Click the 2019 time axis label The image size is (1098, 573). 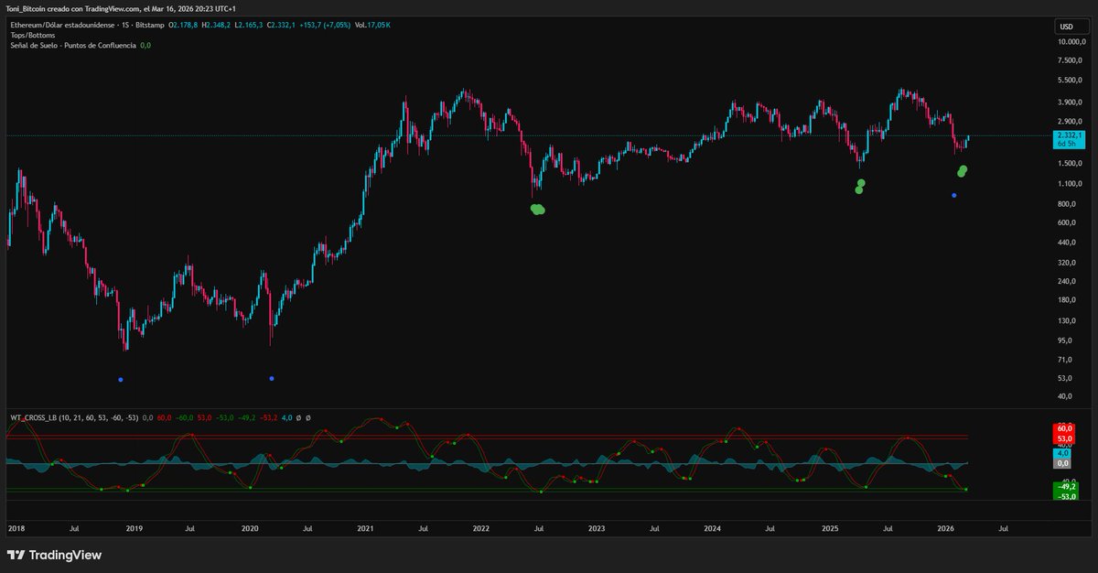click(x=134, y=528)
